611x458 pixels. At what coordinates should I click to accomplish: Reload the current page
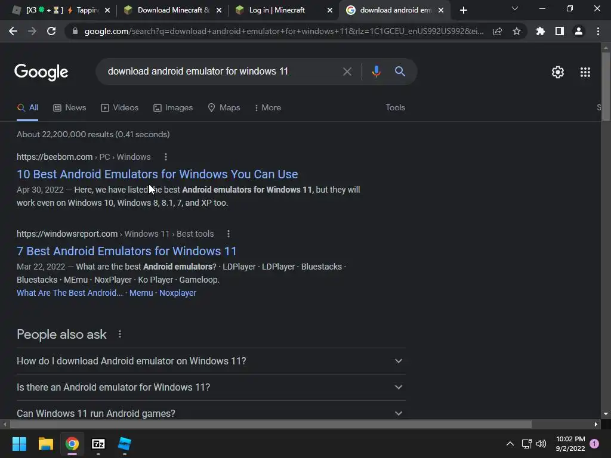[51, 31]
